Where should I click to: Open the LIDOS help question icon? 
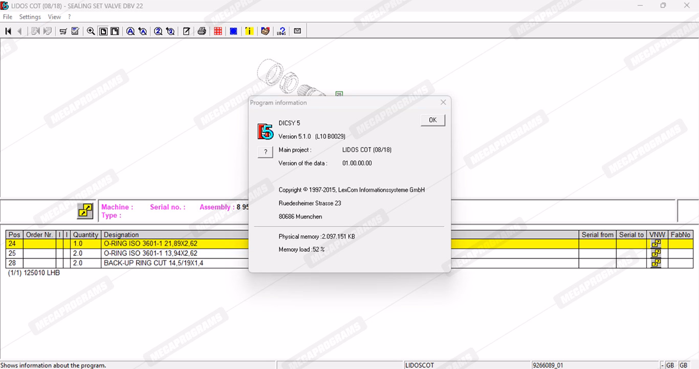click(x=281, y=32)
